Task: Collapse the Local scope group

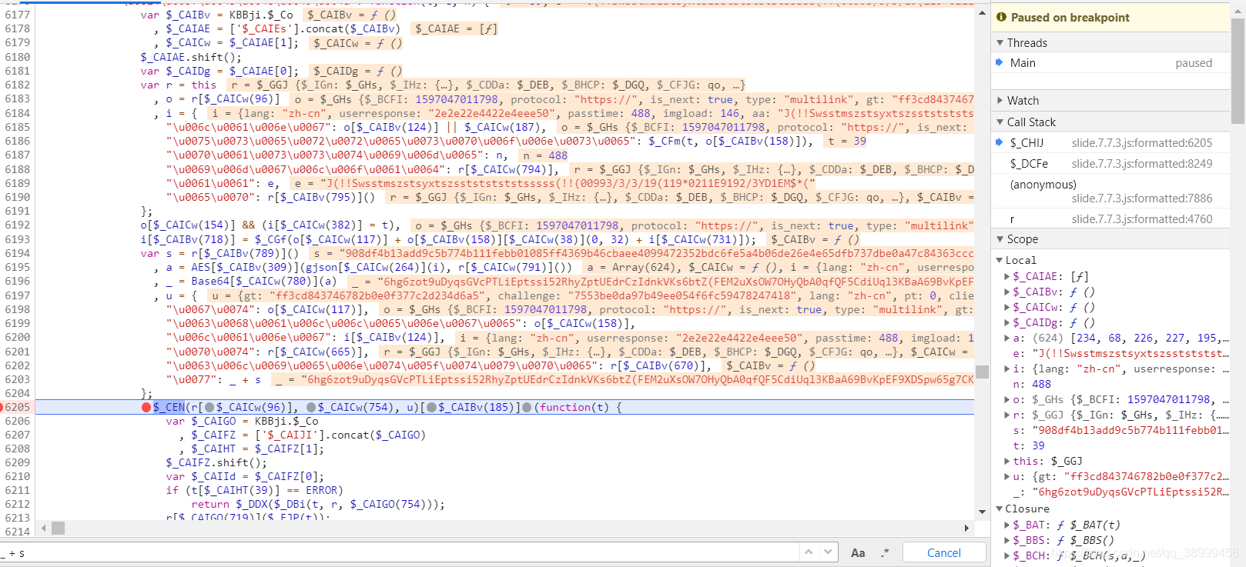Action: coord(1000,260)
